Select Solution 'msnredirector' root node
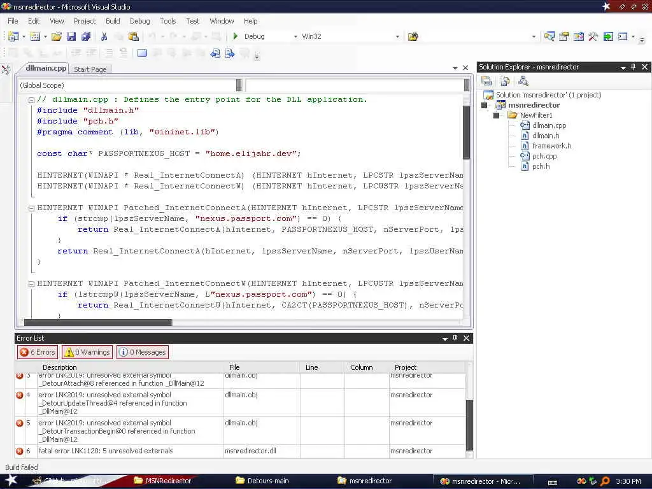652x489 pixels. 548,95
